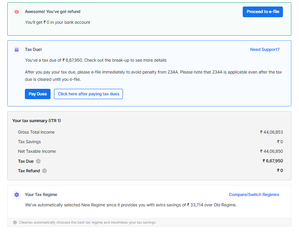Screen dimensions: 299x232
Task: Click the 'Awesome! You've got refund' heading
Action: [x=52, y=11]
